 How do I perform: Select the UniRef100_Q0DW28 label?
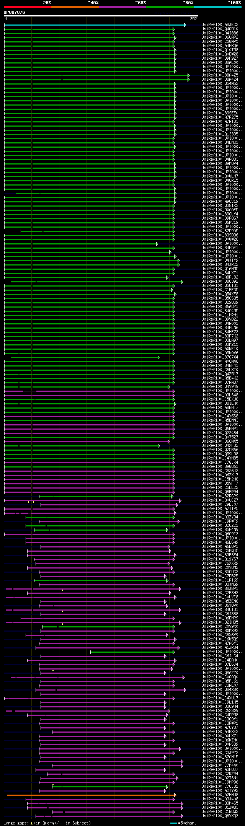pyautogui.click(x=220, y=54)
